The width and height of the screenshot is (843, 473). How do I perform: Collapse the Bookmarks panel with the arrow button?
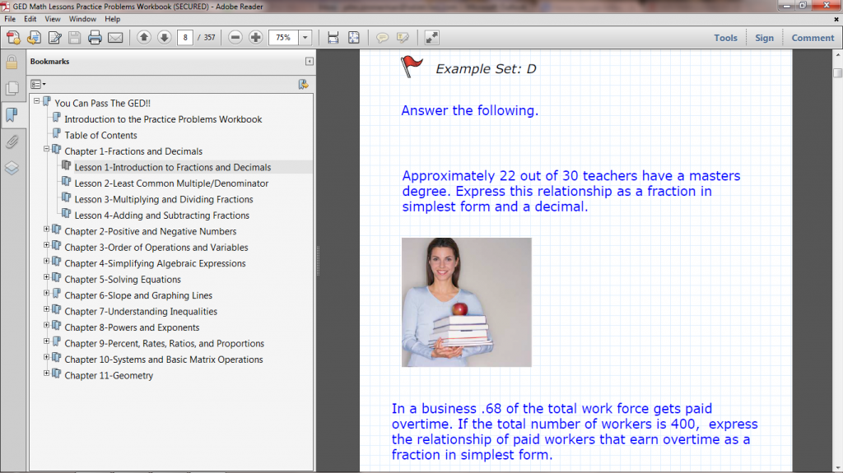coord(310,61)
